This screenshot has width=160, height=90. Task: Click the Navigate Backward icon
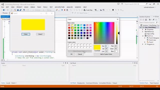tap(4, 10)
